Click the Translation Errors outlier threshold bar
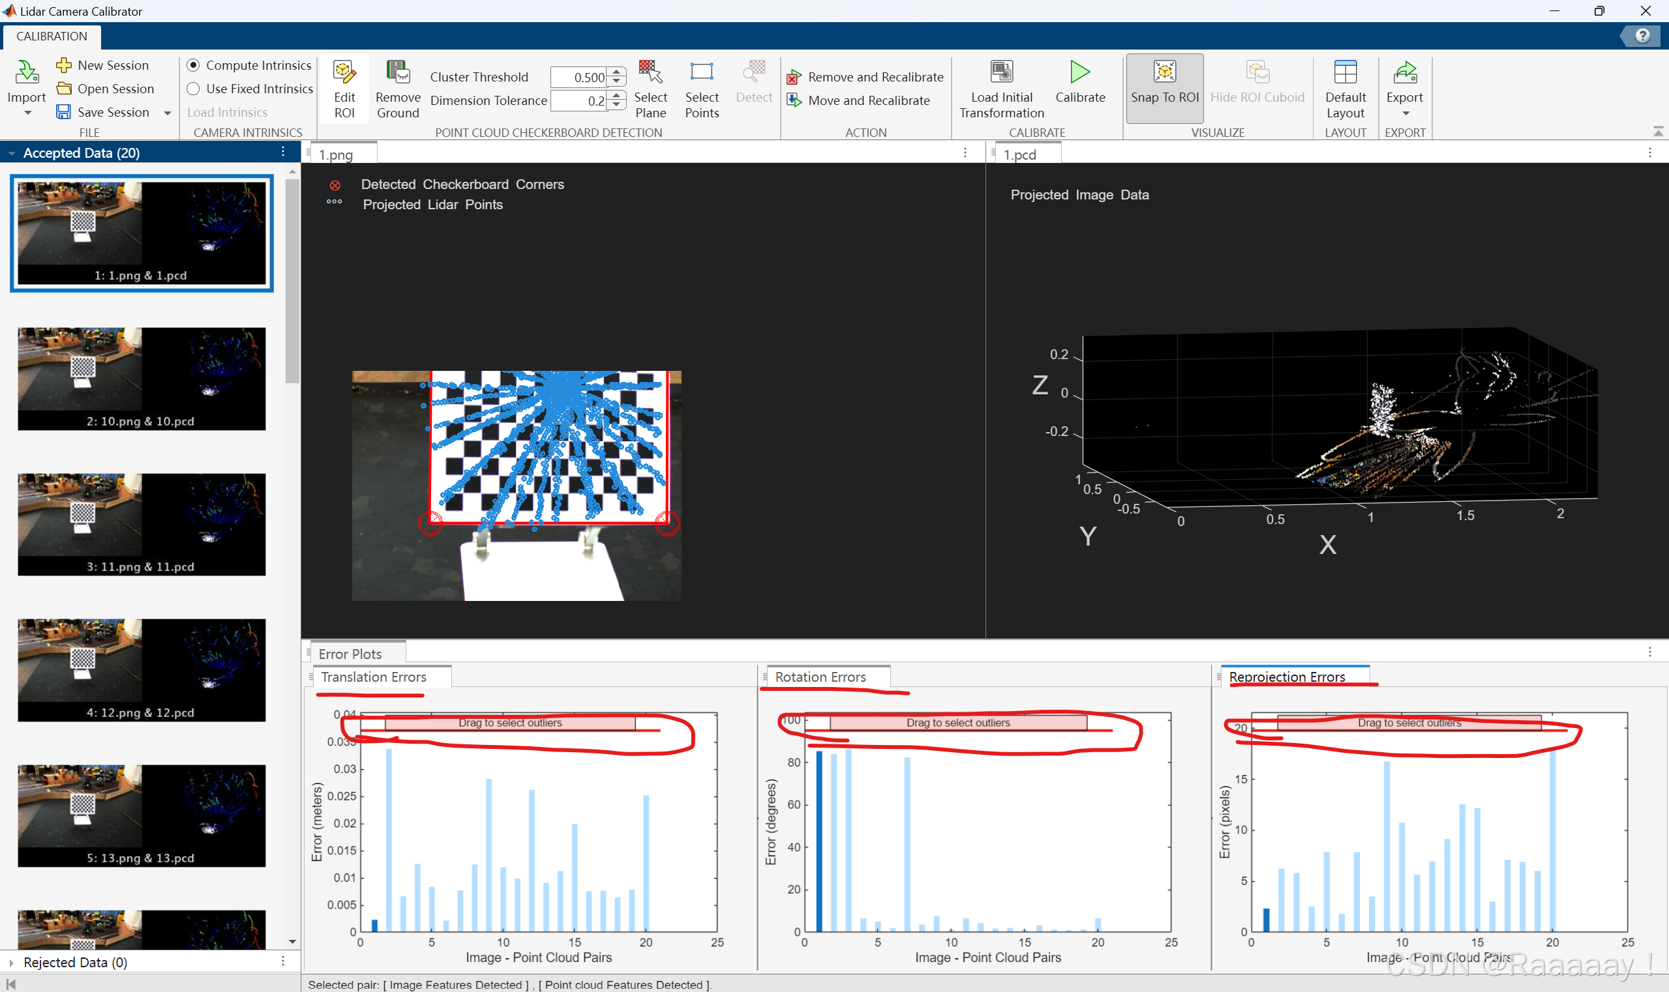 click(510, 723)
